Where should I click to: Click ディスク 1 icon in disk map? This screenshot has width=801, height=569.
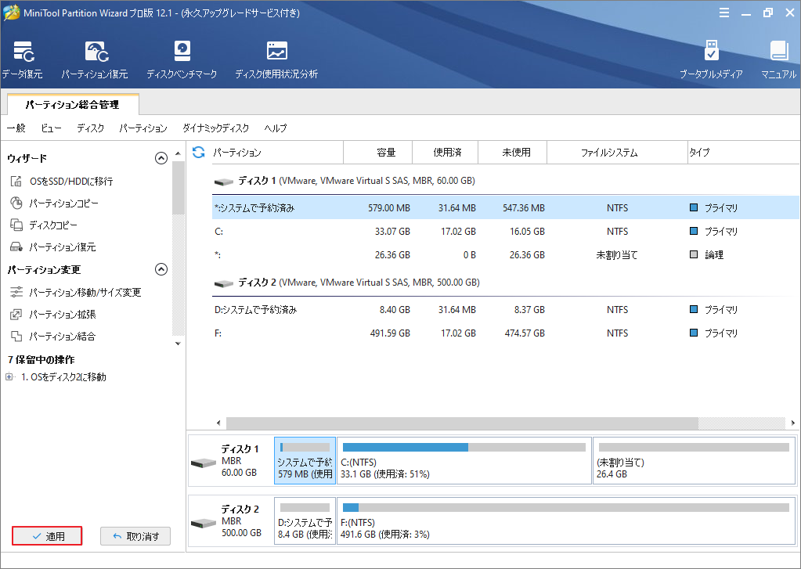204,463
